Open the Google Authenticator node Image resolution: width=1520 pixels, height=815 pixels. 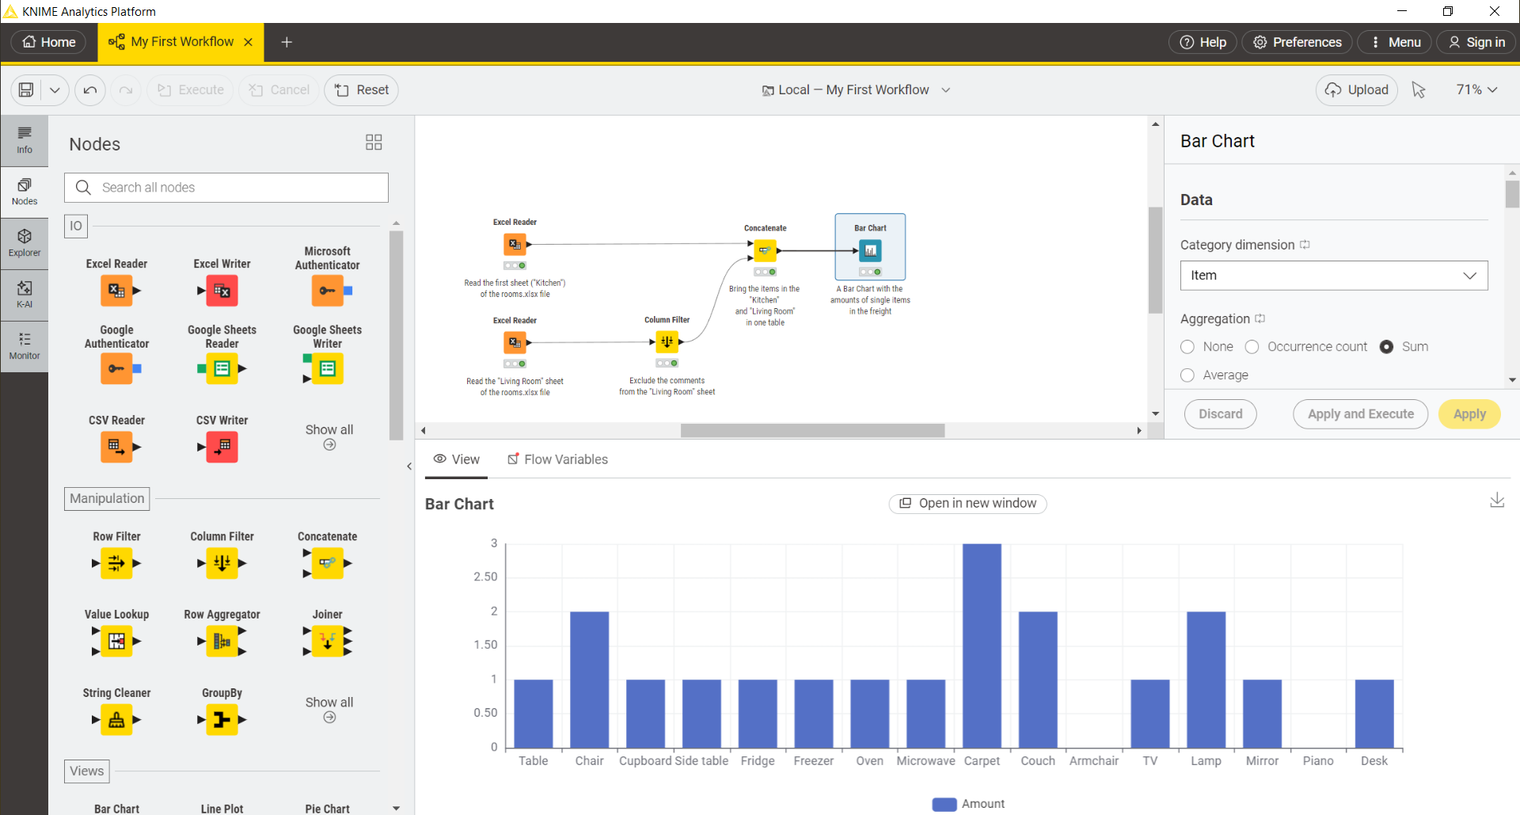click(x=116, y=368)
